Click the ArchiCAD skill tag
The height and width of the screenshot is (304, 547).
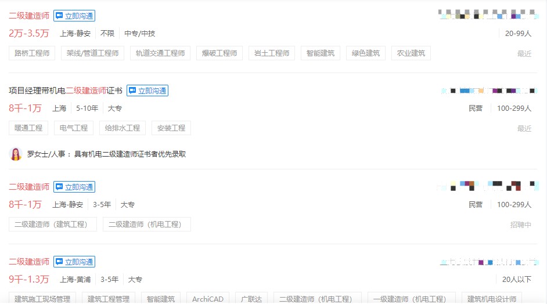[x=208, y=299]
